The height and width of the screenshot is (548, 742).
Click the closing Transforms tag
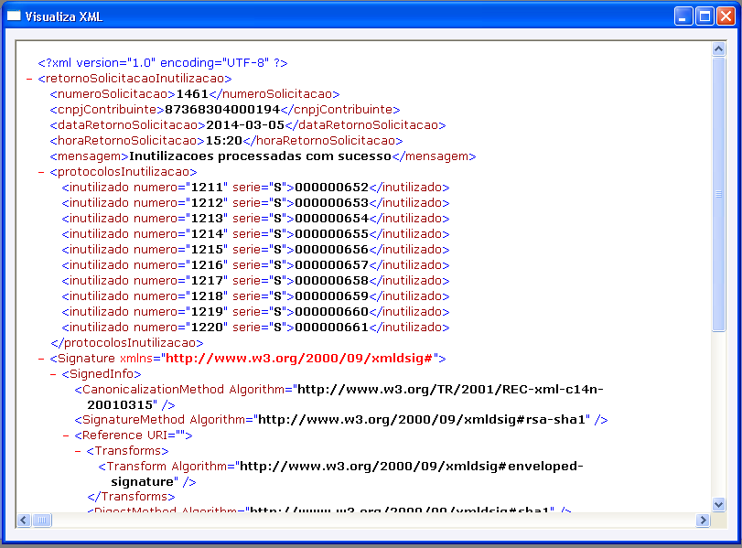131,497
